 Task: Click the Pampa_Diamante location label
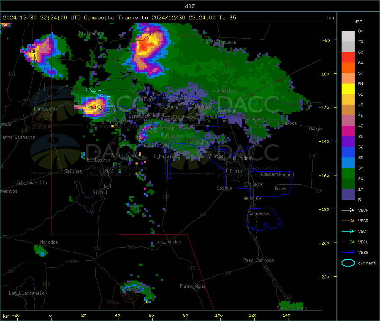(18, 137)
